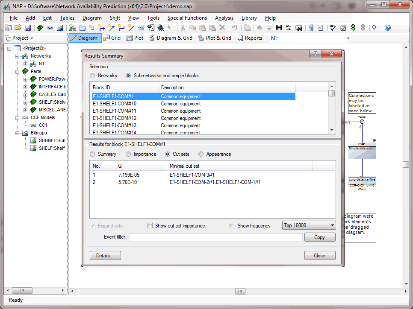Image resolution: width=413 pixels, height=309 pixels.
Task: Click the grid table toolbar icon
Action: (x=279, y=28)
